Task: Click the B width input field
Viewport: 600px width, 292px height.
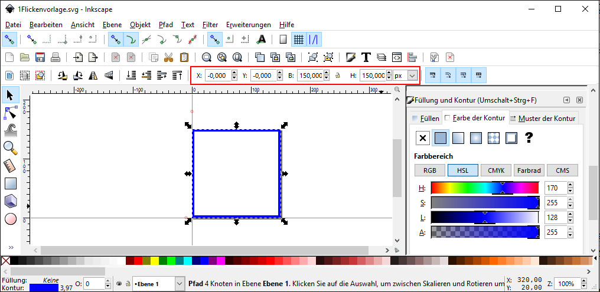Action: coord(310,76)
